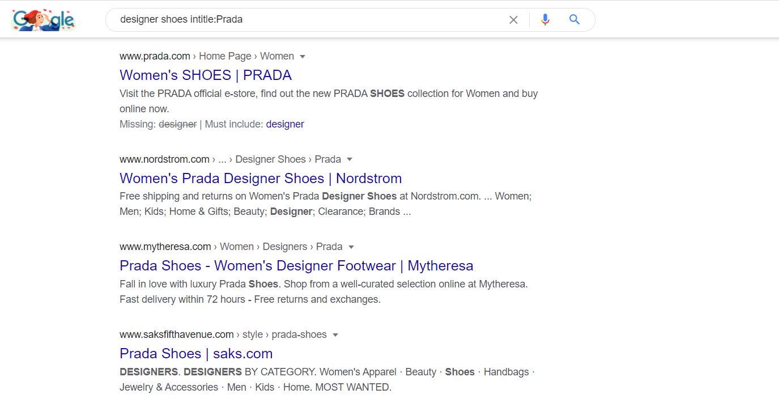Expand the saksfifthavenue.com result options arrow

click(335, 335)
